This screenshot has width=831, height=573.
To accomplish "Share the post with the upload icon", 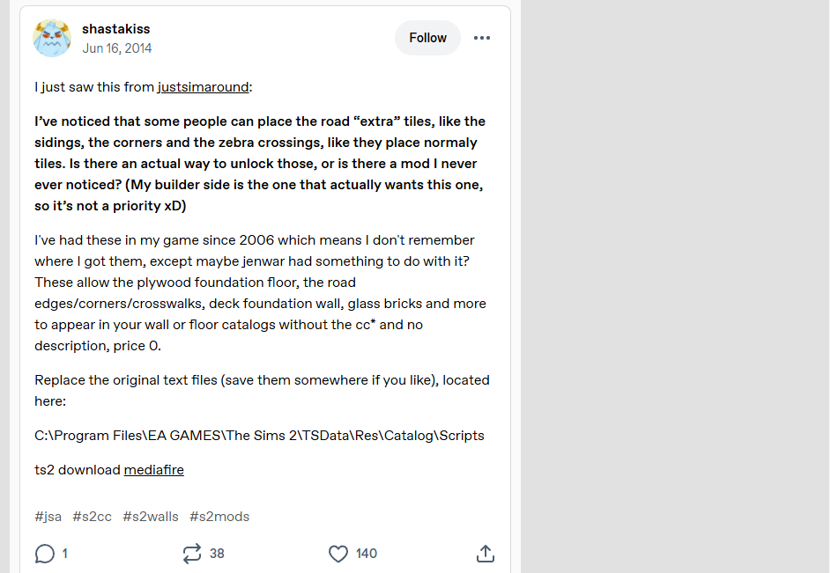I will 485,554.
